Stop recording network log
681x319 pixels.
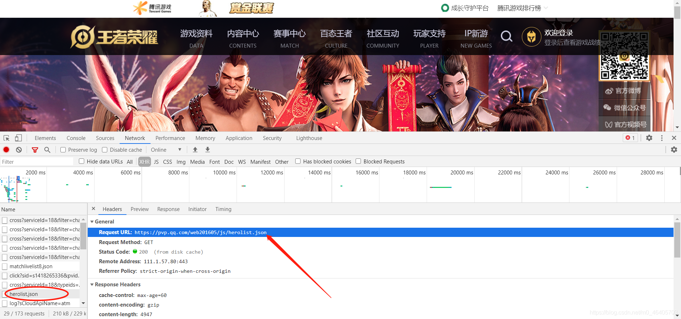click(x=6, y=150)
